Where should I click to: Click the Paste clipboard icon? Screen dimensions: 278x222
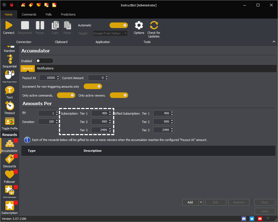(x=67, y=25)
